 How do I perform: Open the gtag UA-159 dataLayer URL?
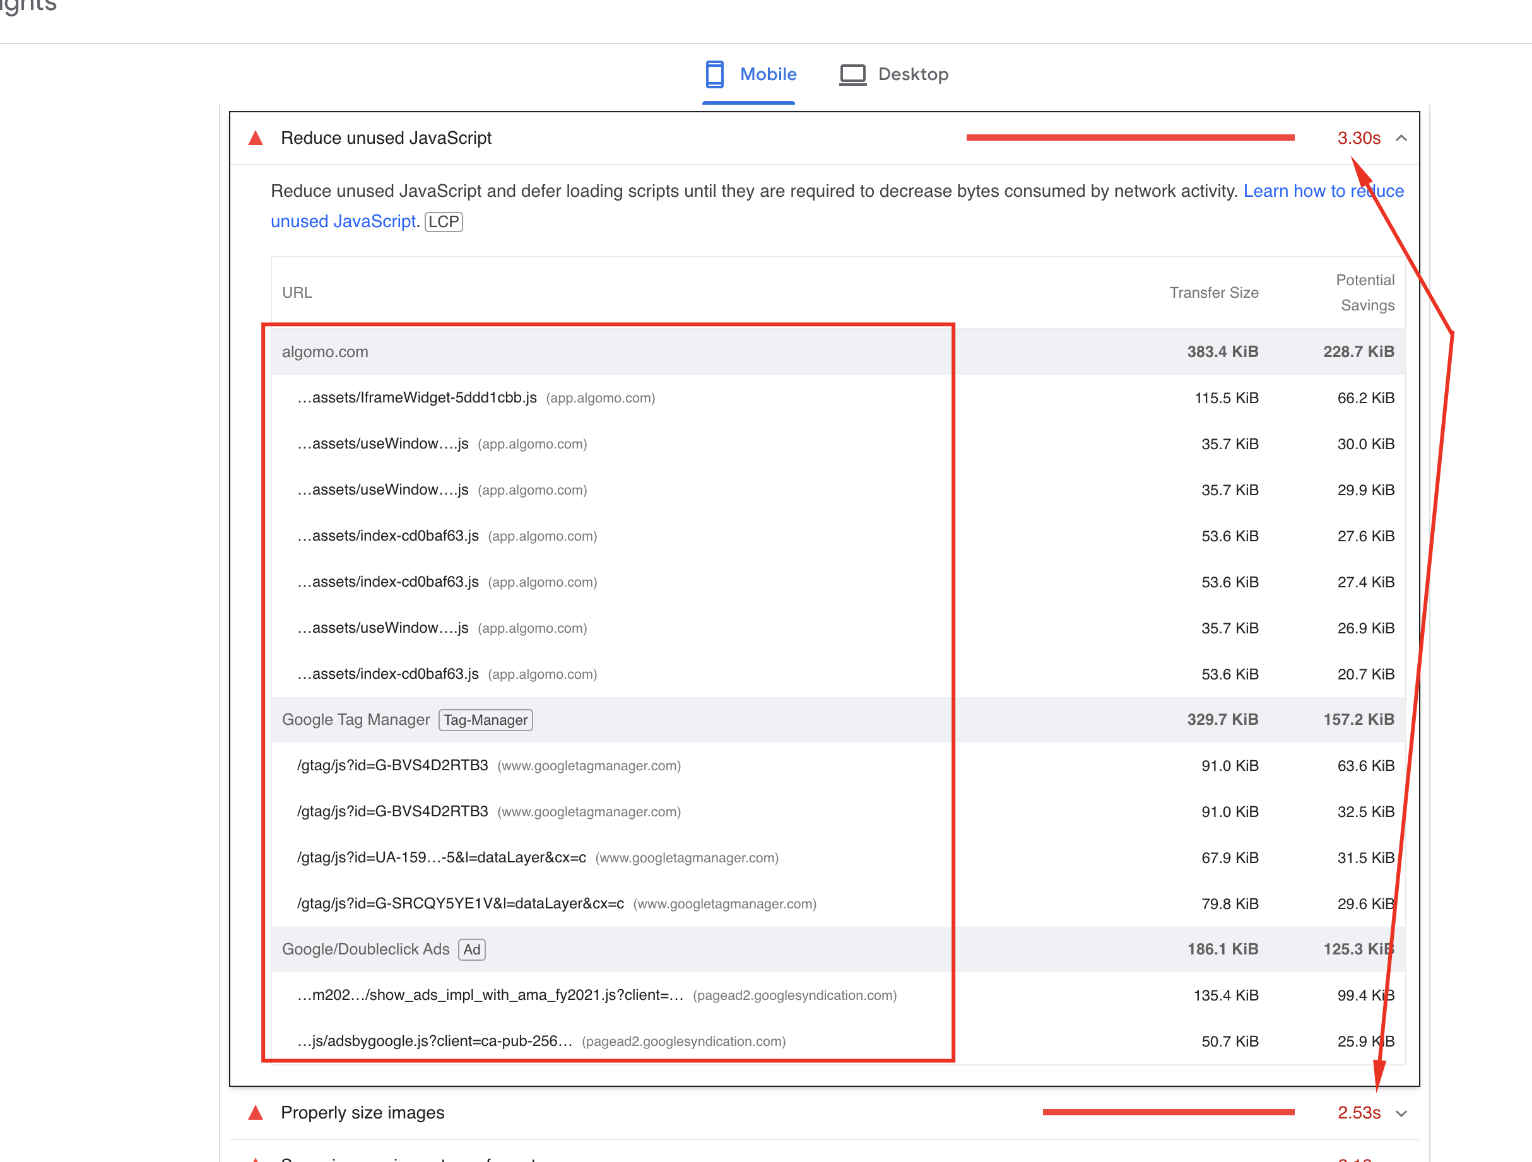[442, 857]
